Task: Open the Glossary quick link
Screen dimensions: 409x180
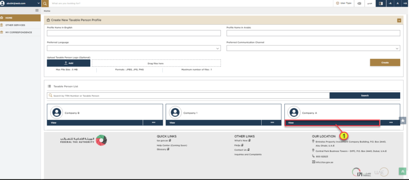Action: 163,149
